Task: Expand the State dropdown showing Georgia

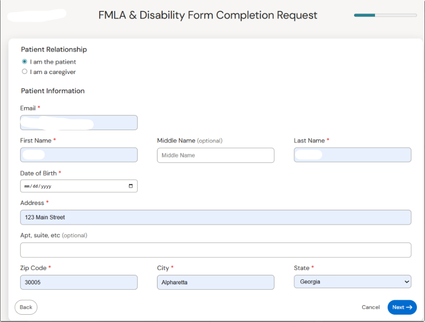Action: 352,282
